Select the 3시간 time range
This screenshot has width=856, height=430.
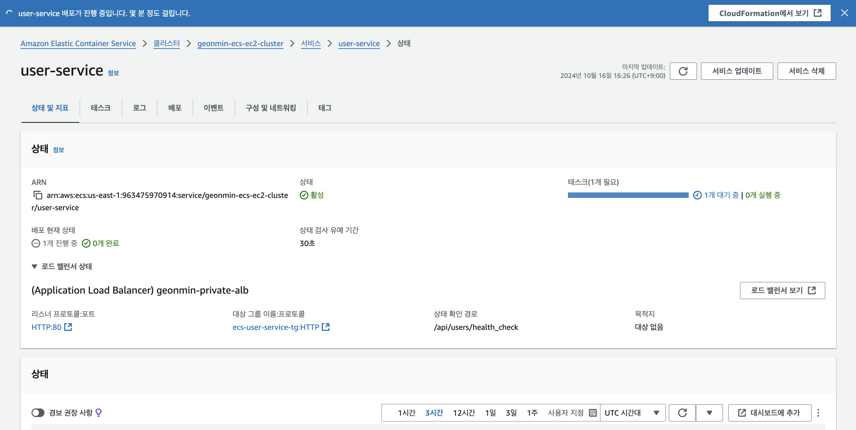coord(434,413)
